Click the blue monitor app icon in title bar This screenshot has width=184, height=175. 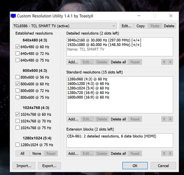13,16
